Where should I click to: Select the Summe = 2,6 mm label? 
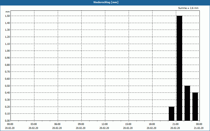(x=188, y=8)
